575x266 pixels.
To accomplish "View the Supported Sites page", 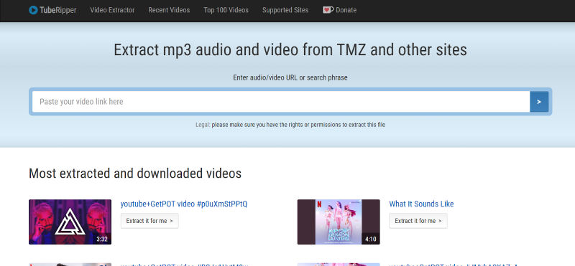I will (x=285, y=10).
